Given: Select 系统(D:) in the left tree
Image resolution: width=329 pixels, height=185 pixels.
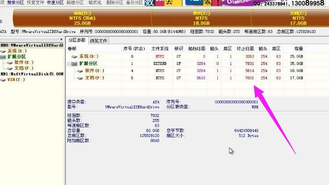Looking at the screenshot, I should click(x=17, y=51).
